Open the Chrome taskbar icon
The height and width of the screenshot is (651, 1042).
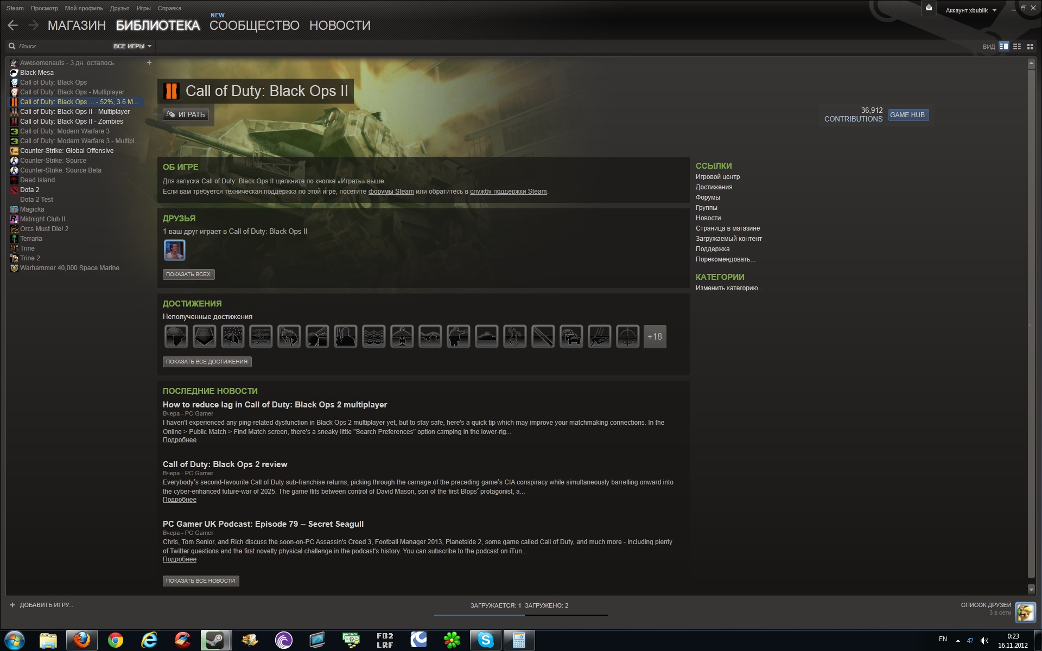click(116, 641)
